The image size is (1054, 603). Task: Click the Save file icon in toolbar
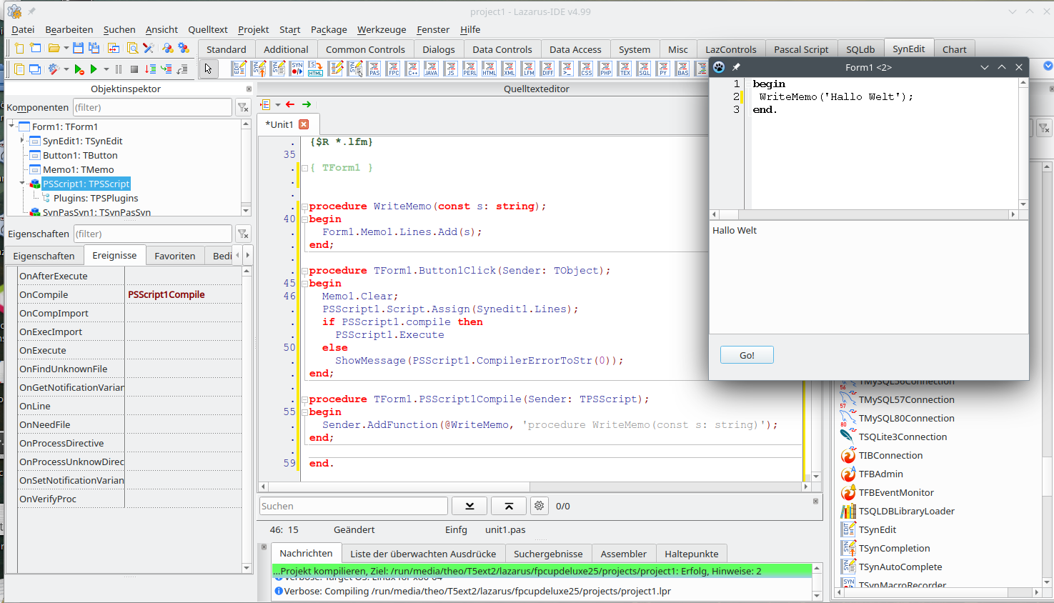pyautogui.click(x=78, y=48)
